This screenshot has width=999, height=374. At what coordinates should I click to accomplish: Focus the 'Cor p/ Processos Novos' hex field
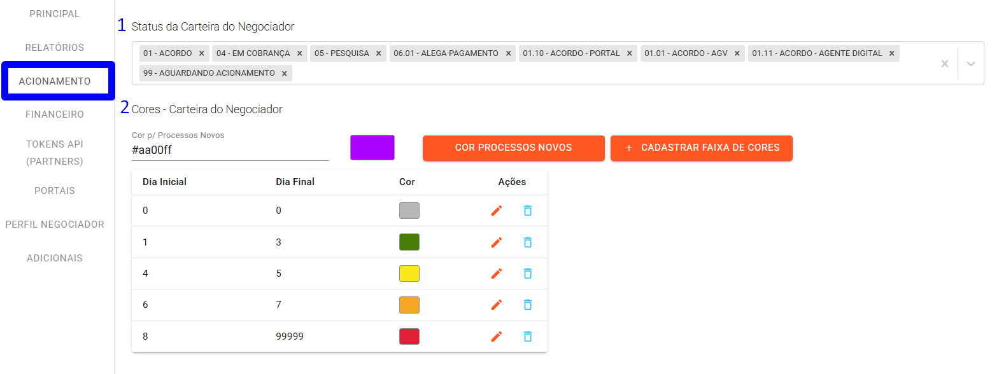230,150
